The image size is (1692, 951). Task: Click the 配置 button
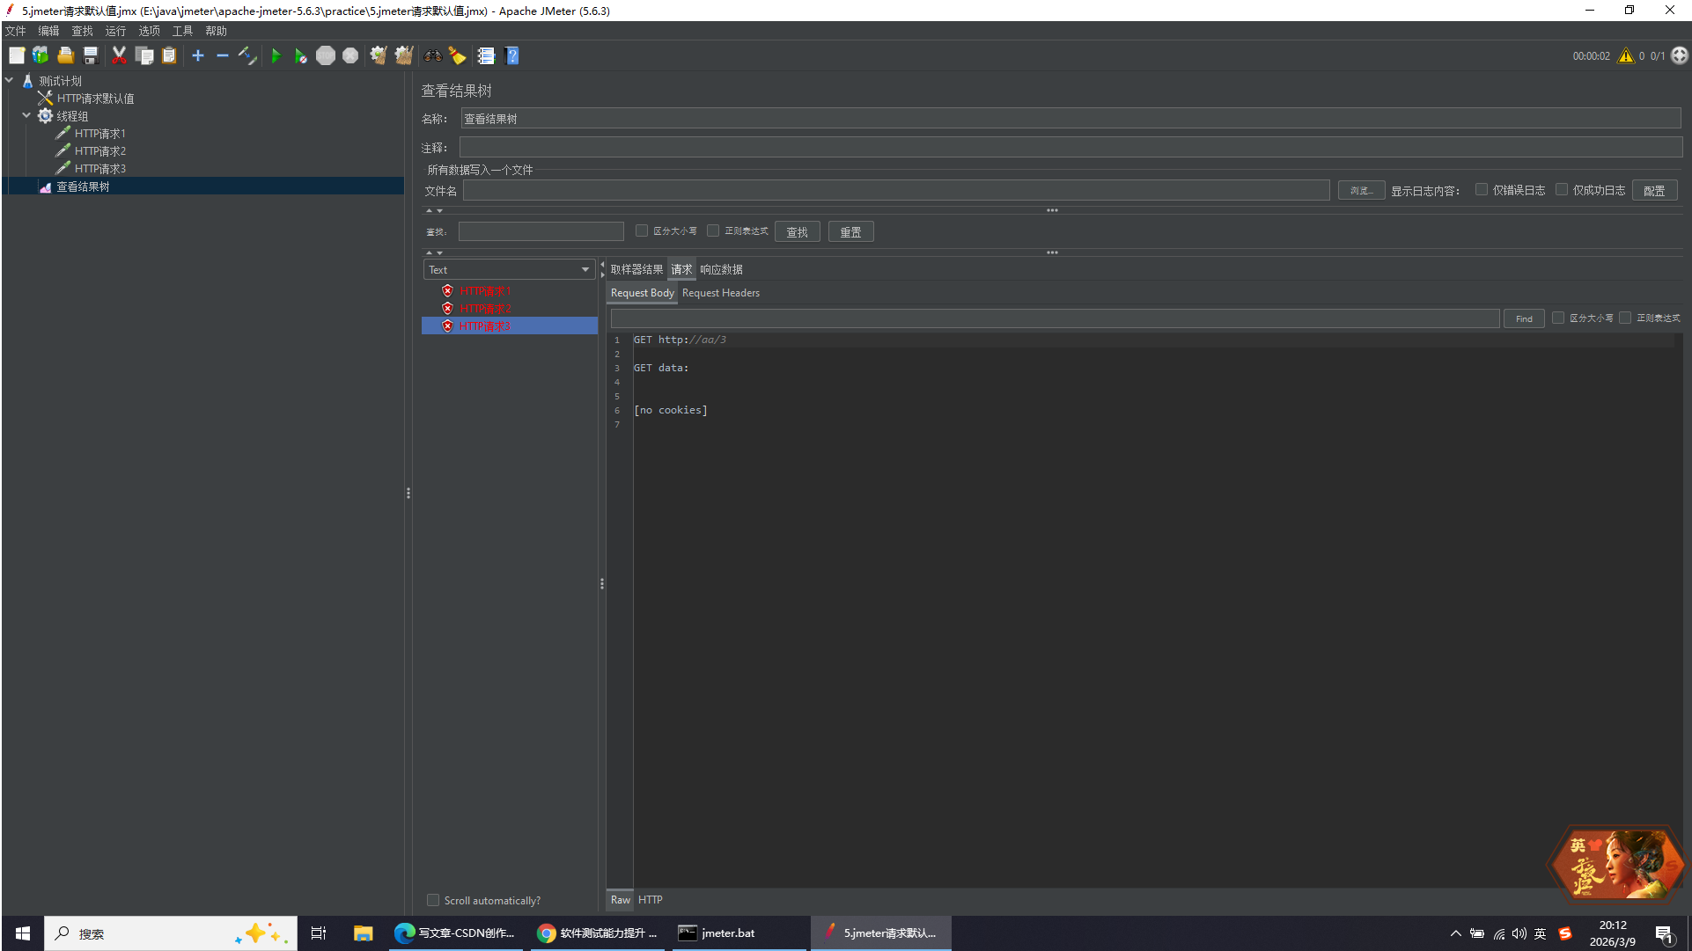(x=1653, y=191)
